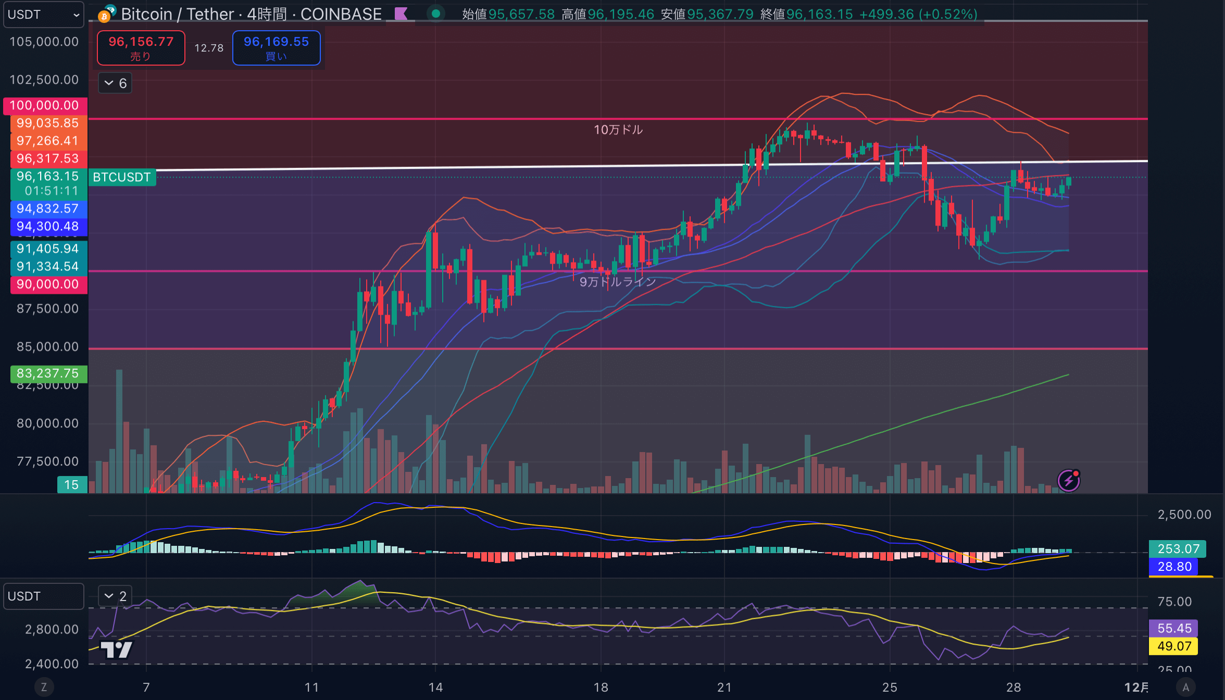
Task: Open the USDT currency dropdown at top
Action: click(x=43, y=15)
